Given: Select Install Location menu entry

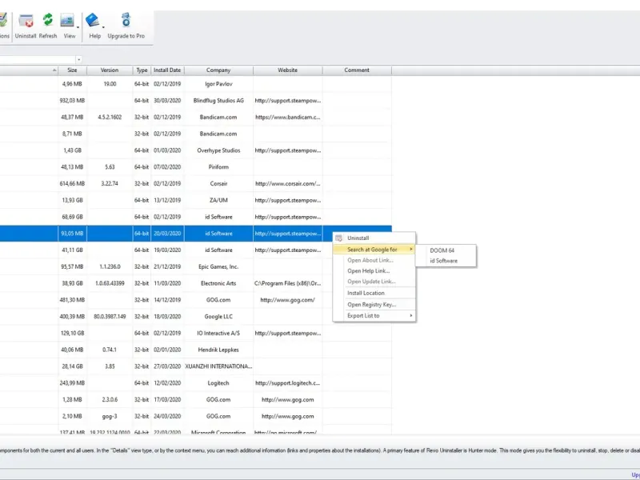Looking at the screenshot, I should pos(374,293).
